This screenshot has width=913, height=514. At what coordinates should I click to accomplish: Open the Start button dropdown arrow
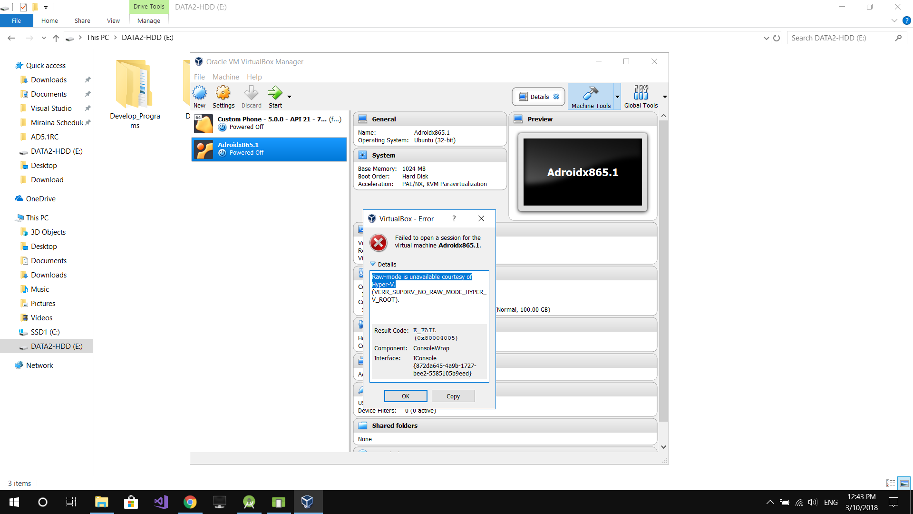click(289, 97)
